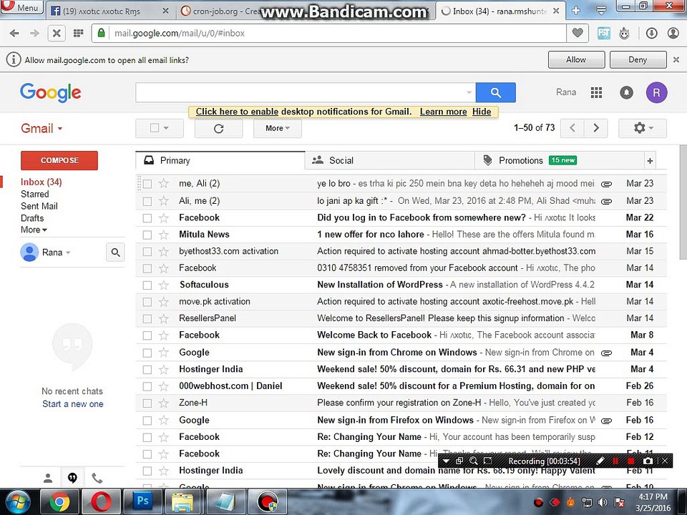Hide the desktop notifications banner
This screenshot has height=515, width=687.
point(482,112)
